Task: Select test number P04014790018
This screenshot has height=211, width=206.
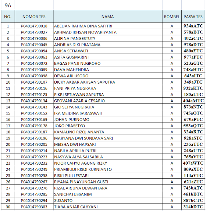Action: [x=34, y=26]
